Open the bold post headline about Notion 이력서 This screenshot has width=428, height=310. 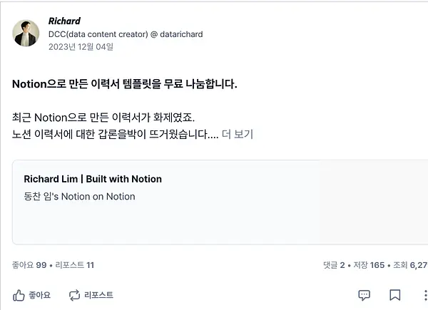click(125, 84)
